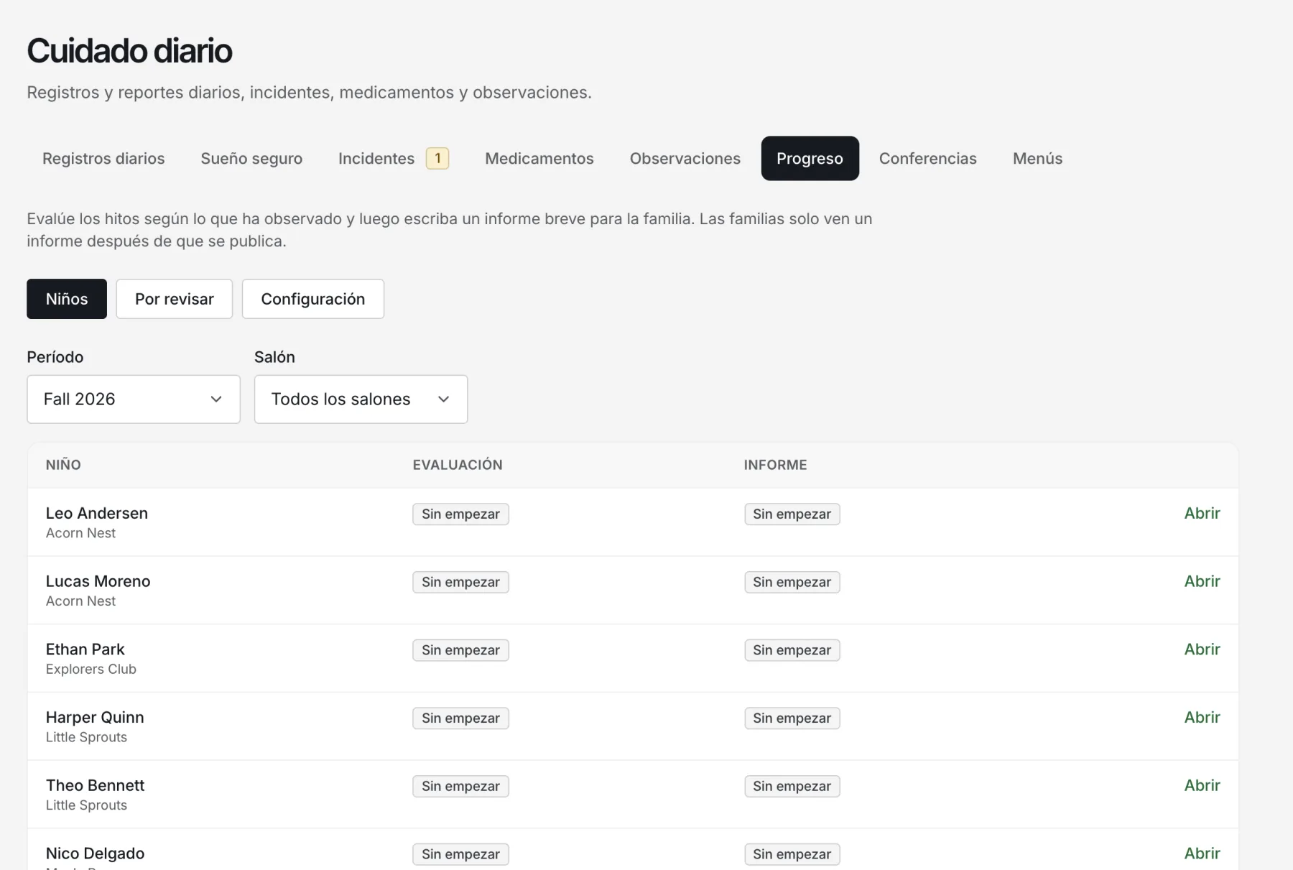
Task: Open Leo Andersen's progress via Abrir
Action: pyautogui.click(x=1202, y=514)
